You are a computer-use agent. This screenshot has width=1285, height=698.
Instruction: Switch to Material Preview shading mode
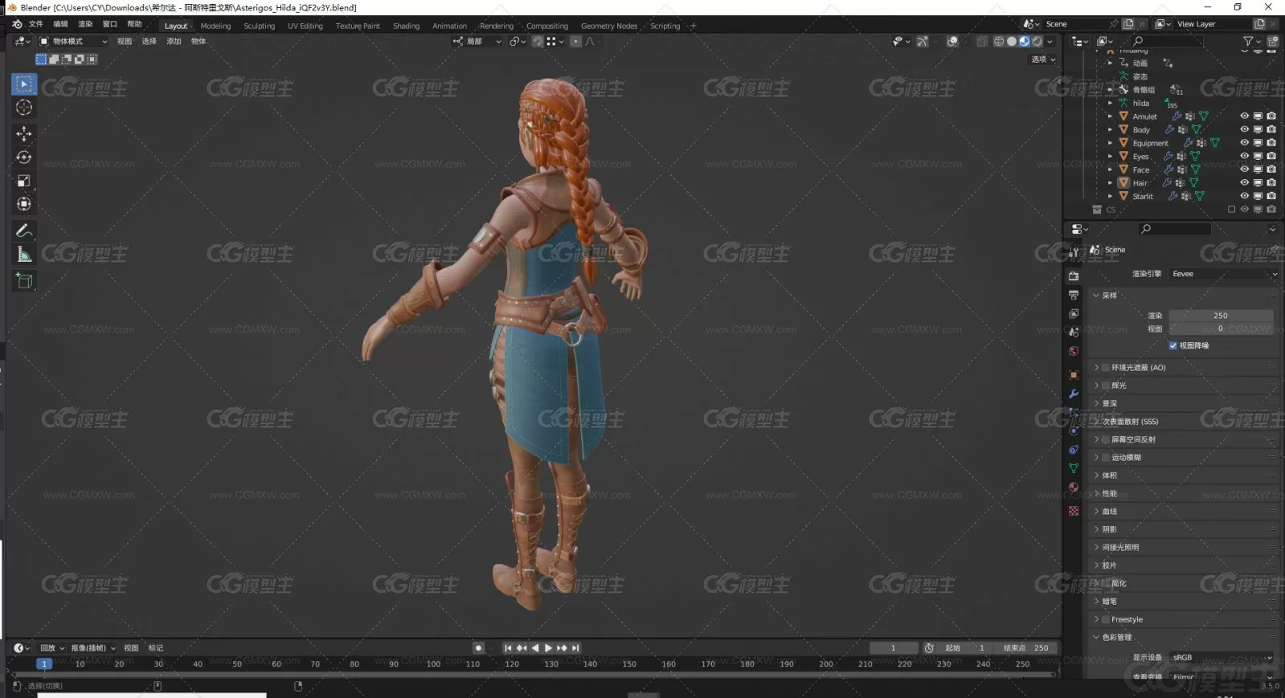(x=1025, y=42)
